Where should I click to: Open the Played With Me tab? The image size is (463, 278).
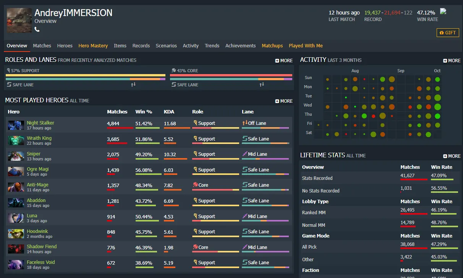[306, 45]
